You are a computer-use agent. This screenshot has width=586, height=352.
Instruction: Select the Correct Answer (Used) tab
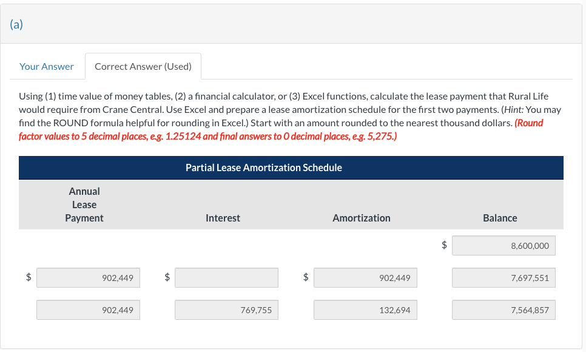click(143, 66)
